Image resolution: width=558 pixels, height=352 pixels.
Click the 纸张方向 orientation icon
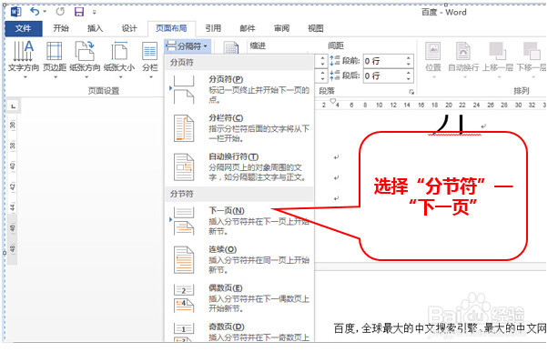pyautogui.click(x=85, y=51)
